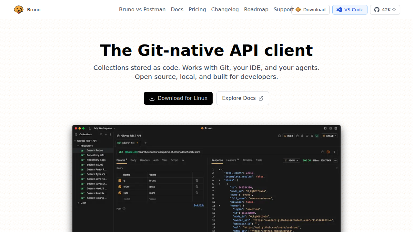Click the search icon in Collections sidebar
This screenshot has width=413, height=232.
point(101,134)
